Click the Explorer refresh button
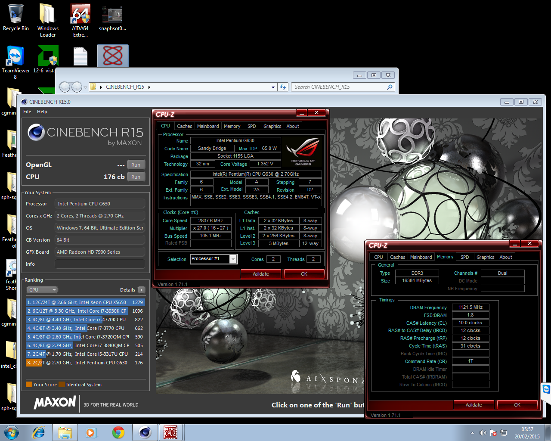This screenshot has height=441, width=551. pyautogui.click(x=283, y=87)
